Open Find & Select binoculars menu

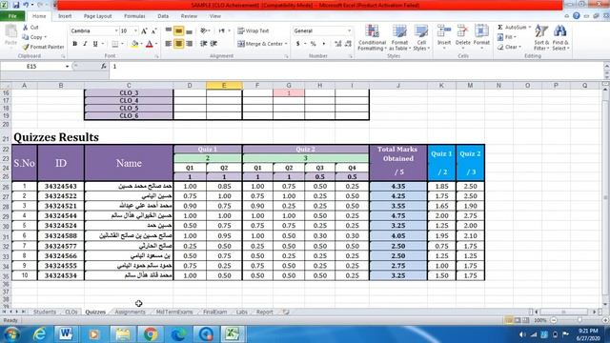pos(560,38)
